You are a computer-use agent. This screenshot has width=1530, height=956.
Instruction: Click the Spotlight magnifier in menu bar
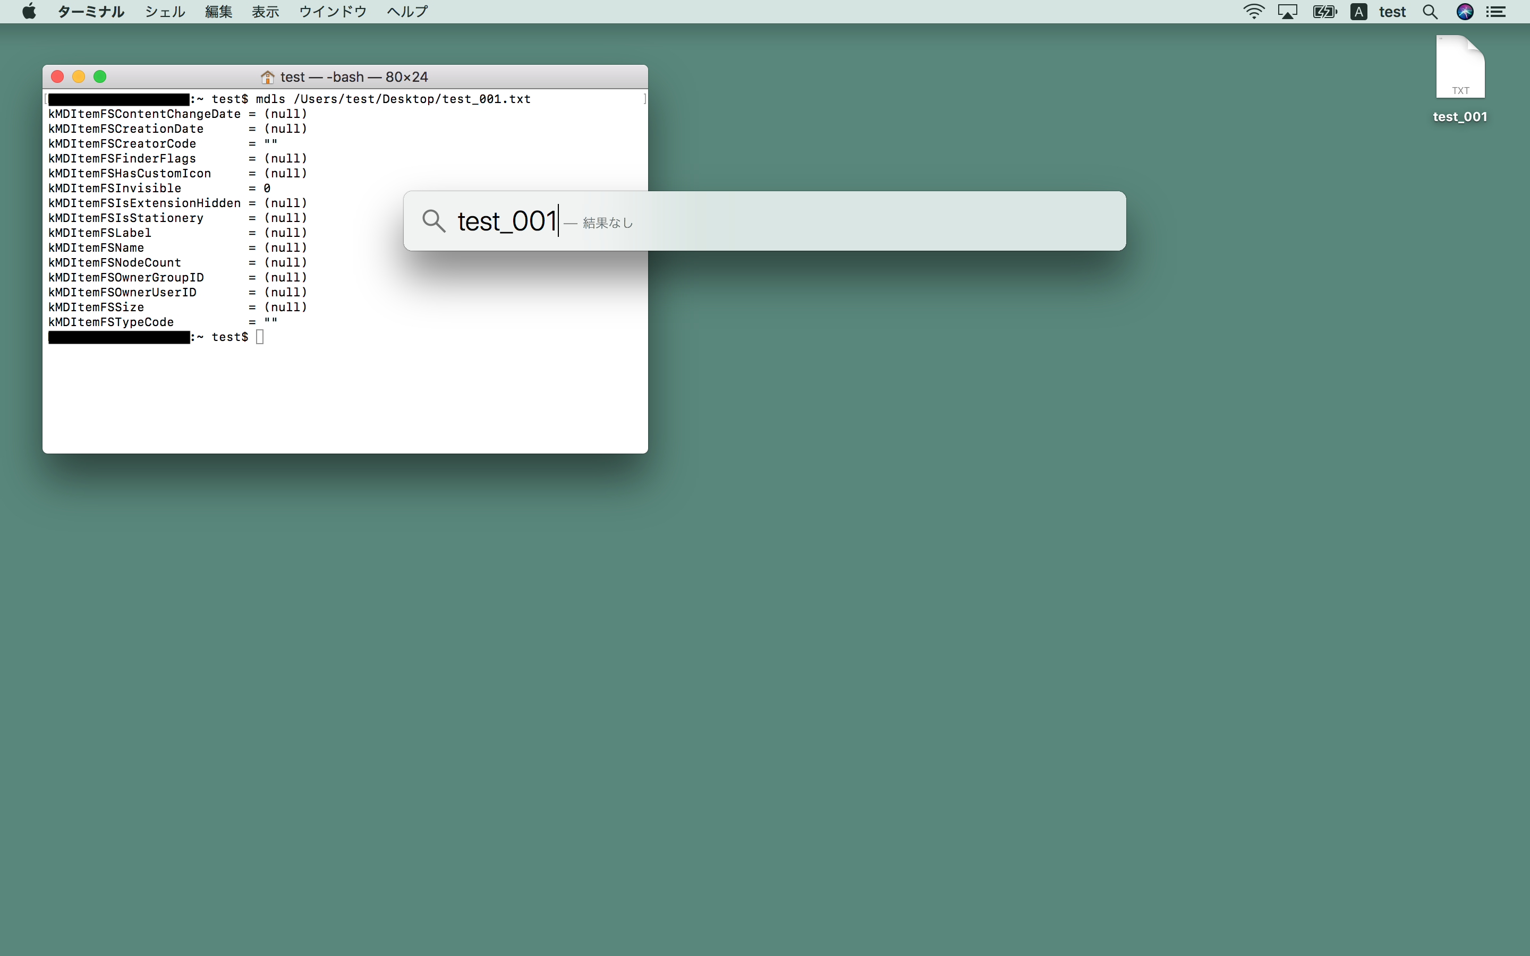coord(1430,11)
